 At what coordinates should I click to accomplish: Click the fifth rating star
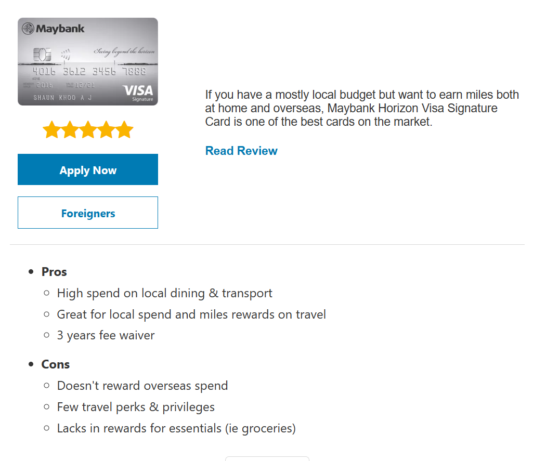click(124, 130)
